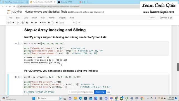179x101 pixels.
Task: Click the page vertical scrollbar thumb
Action: tap(178, 67)
